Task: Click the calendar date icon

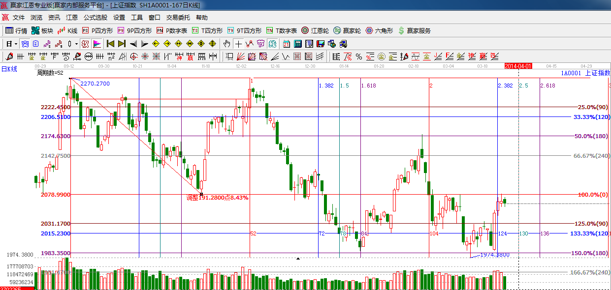Action: [x=286, y=44]
